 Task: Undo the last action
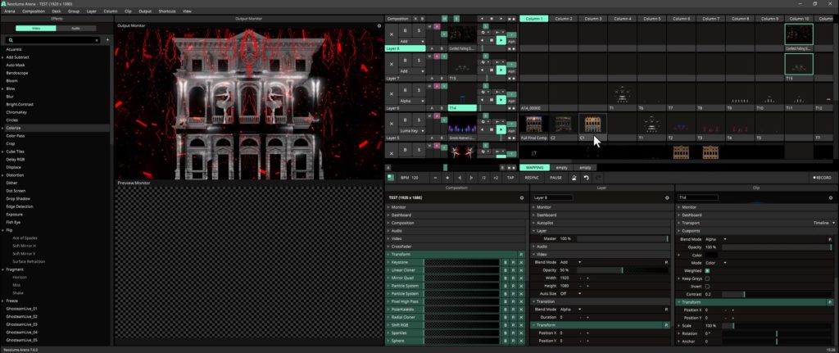pyautogui.click(x=586, y=178)
